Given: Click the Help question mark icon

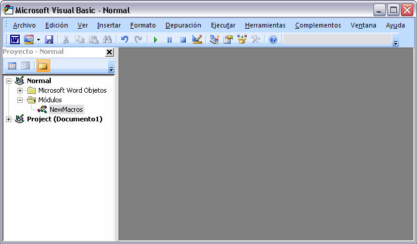Looking at the screenshot, I should pos(273,39).
